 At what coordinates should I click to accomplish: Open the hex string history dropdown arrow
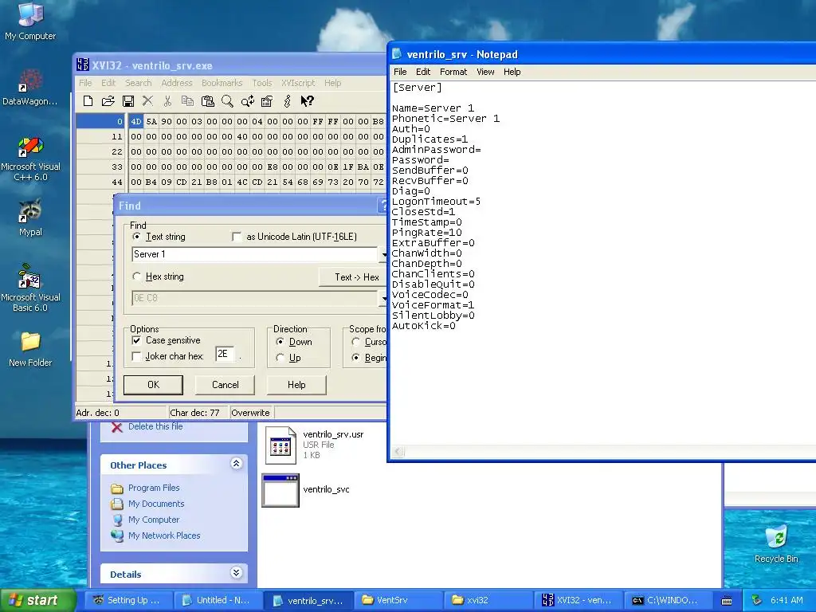pos(383,298)
